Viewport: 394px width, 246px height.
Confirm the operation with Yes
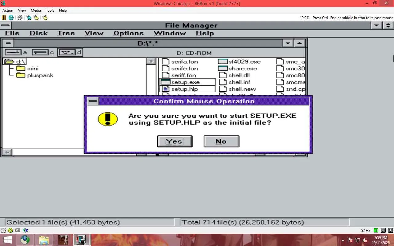pyautogui.click(x=175, y=141)
